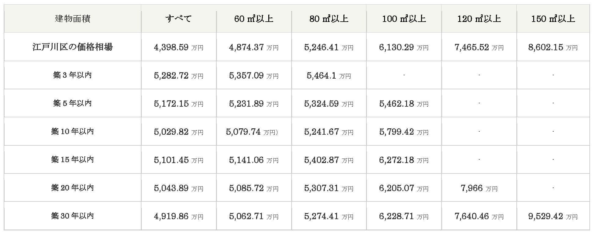Click the 築3年以内 row label
Viewport: 594px width, 235px height.
point(73,75)
